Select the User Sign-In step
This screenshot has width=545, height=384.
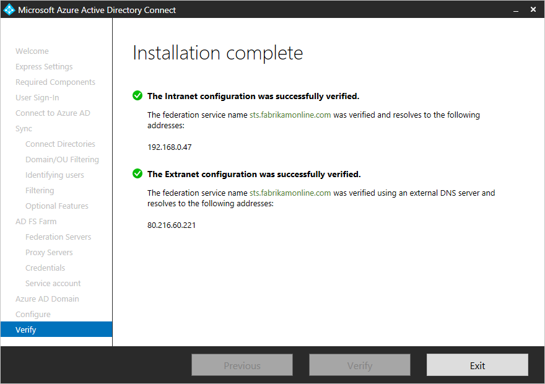(37, 98)
